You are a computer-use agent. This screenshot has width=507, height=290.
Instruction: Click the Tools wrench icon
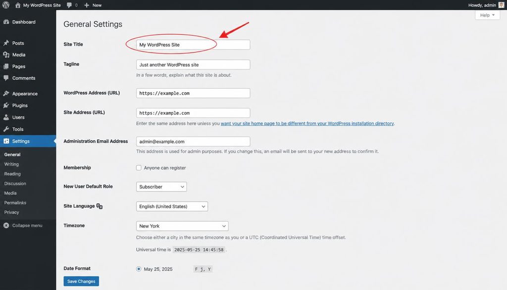pos(6,129)
